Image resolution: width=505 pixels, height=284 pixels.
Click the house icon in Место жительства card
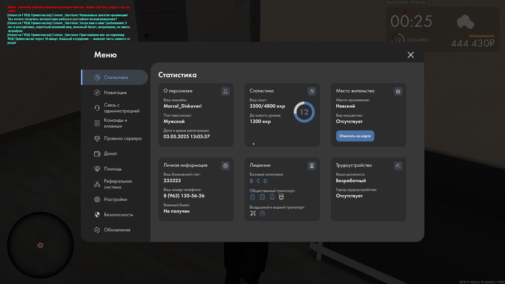398,91
